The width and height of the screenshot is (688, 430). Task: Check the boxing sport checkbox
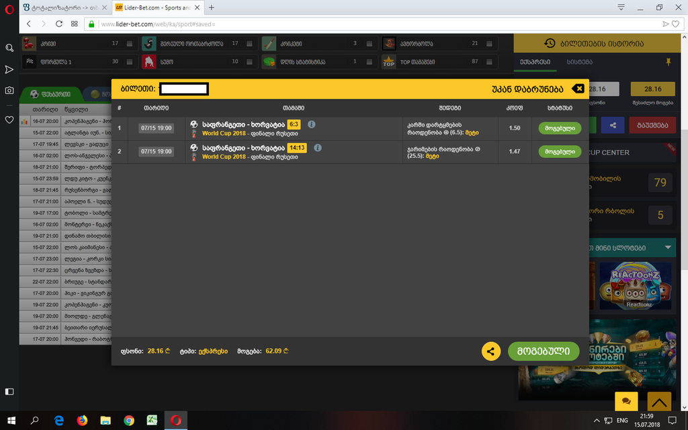130,44
